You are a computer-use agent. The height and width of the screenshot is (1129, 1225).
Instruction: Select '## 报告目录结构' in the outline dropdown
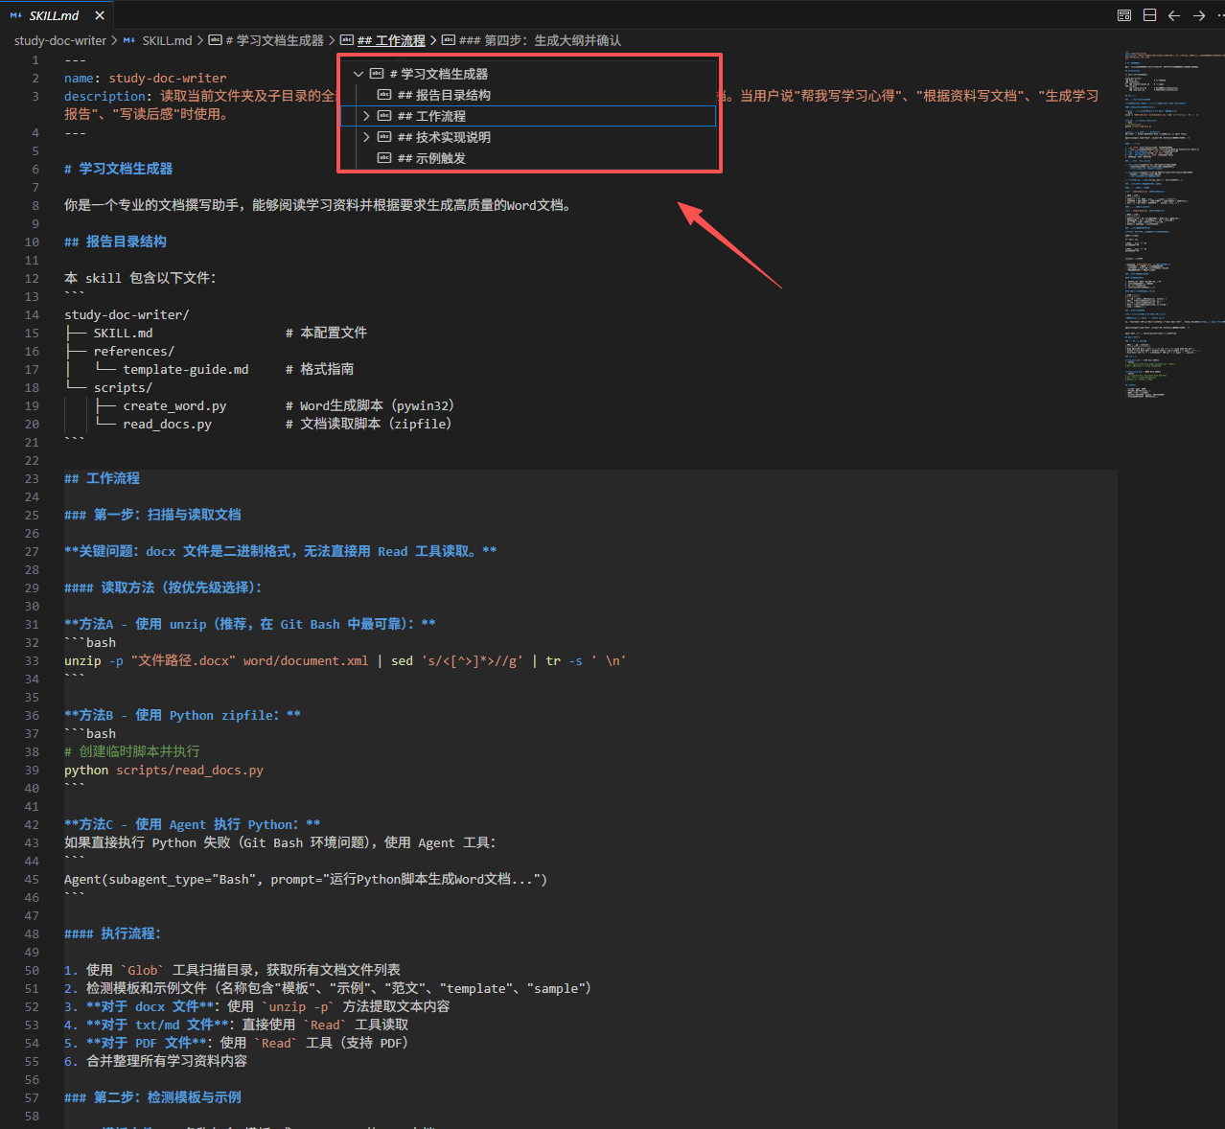coord(529,95)
